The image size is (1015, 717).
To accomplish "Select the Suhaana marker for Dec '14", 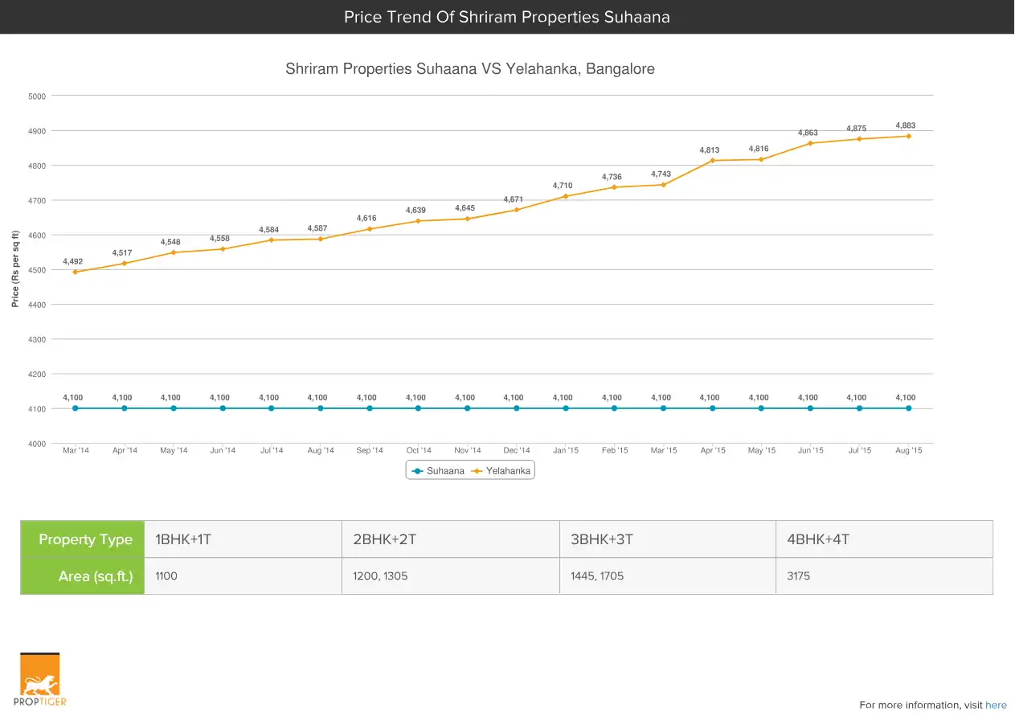I will [x=517, y=408].
